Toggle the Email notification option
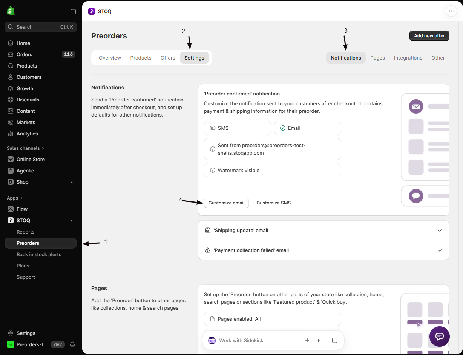463x355 pixels. pyautogui.click(x=283, y=128)
